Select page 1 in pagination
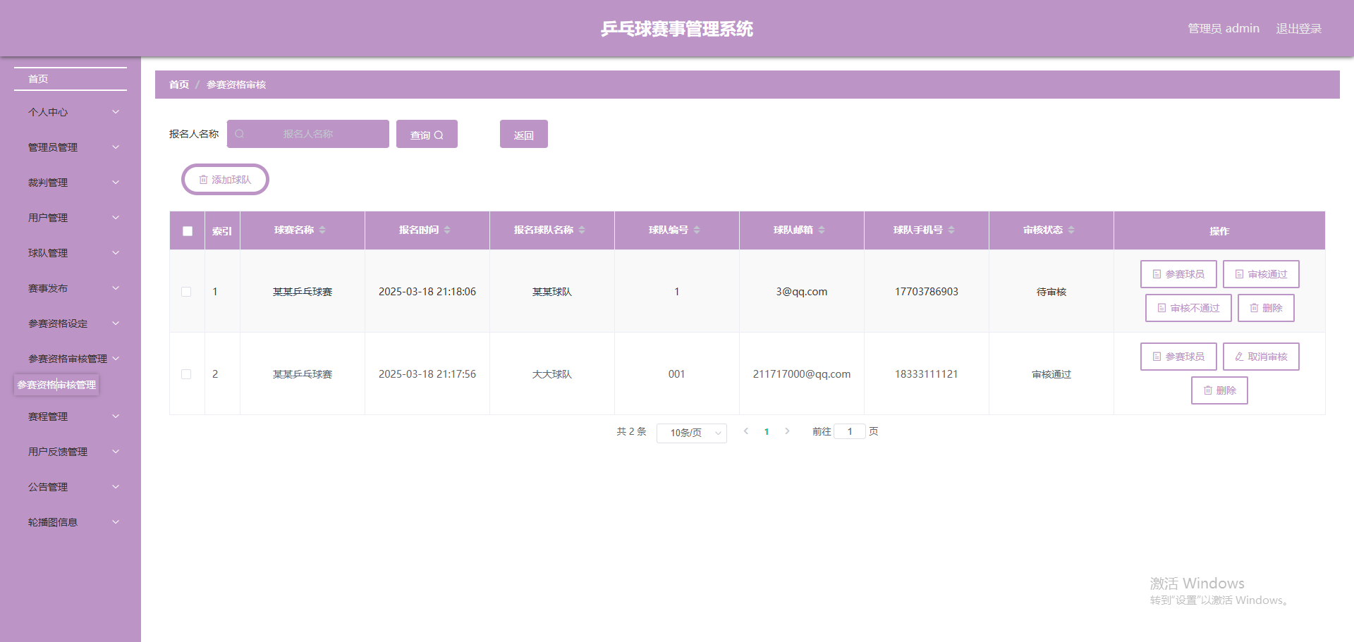The image size is (1354, 642). pyautogui.click(x=767, y=432)
